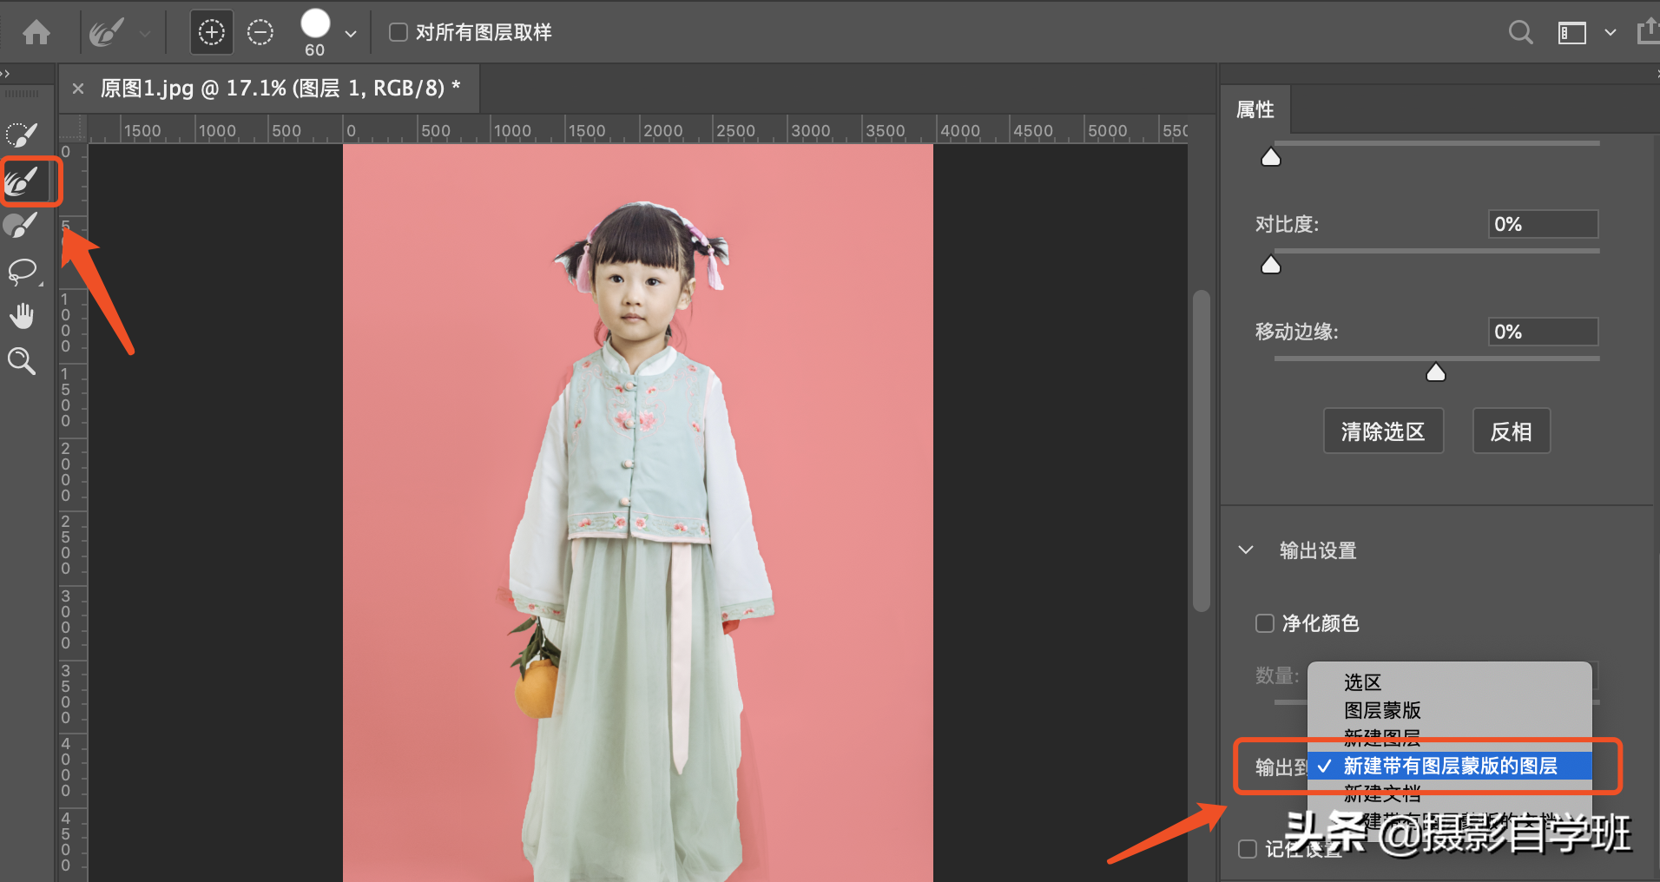Select the Refine Edge Brush tool
Screen dimensions: 1660x882
[x=23, y=181]
